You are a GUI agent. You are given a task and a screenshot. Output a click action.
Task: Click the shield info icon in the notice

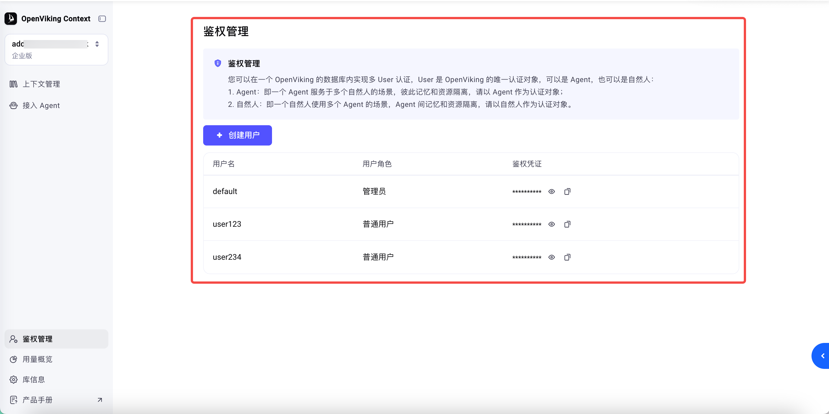[x=218, y=63]
